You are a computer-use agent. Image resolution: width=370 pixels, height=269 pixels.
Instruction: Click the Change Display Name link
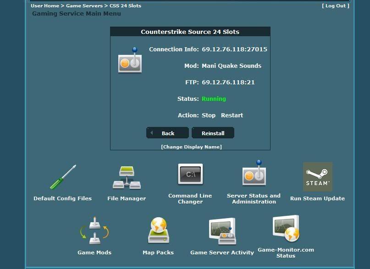coord(191,147)
